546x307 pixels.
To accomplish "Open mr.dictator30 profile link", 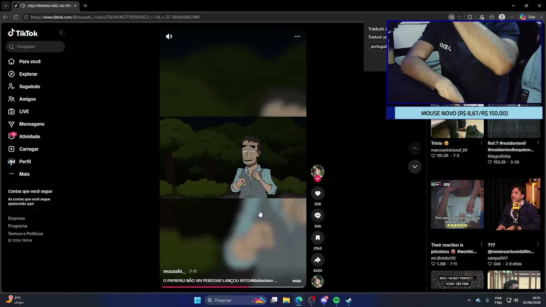I will [443, 258].
